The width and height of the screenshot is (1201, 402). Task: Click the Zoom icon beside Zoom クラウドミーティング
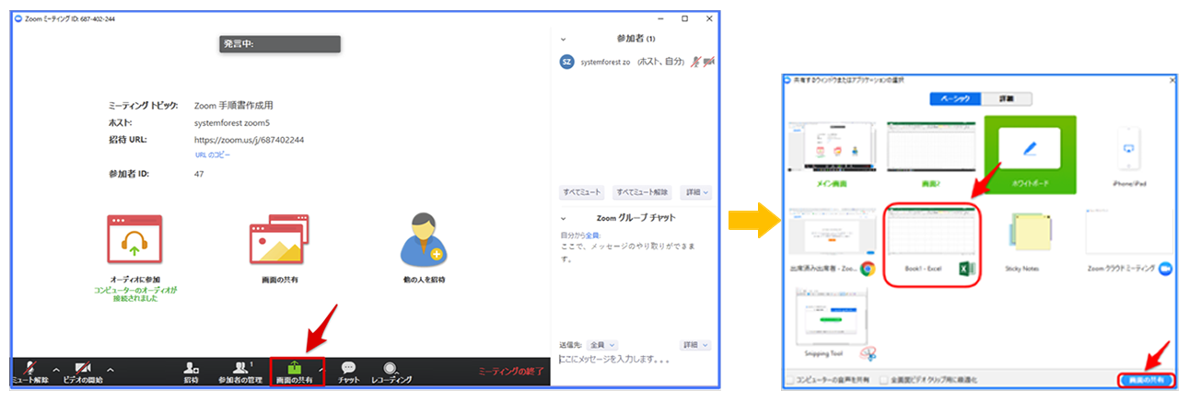click(1165, 268)
